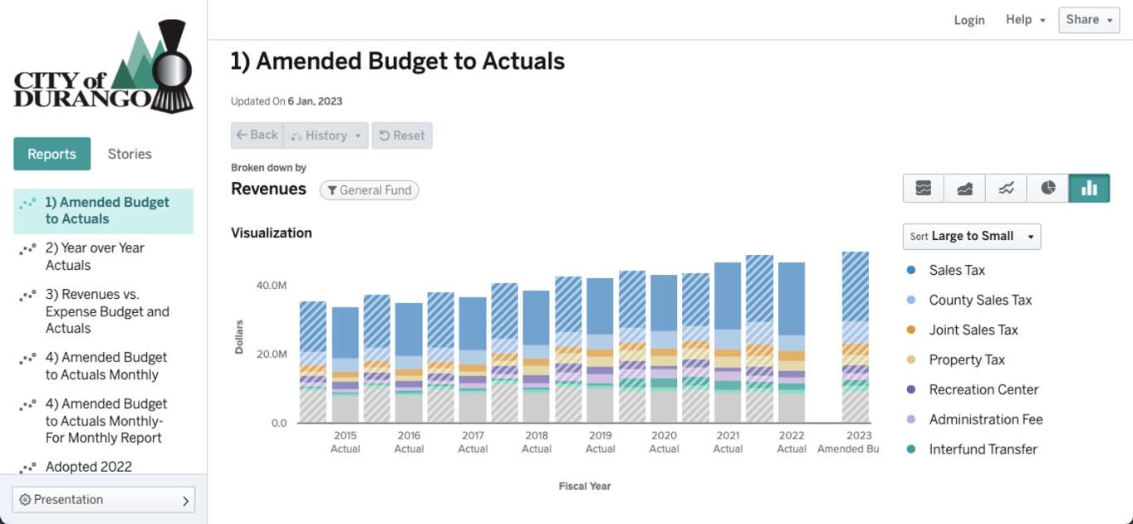Screen dimensions: 1133x524
Task: Switch to the table view icon
Action: 924,189
